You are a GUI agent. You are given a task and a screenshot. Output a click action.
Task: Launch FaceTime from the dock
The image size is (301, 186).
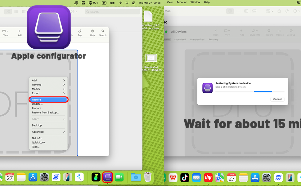tap(119, 177)
